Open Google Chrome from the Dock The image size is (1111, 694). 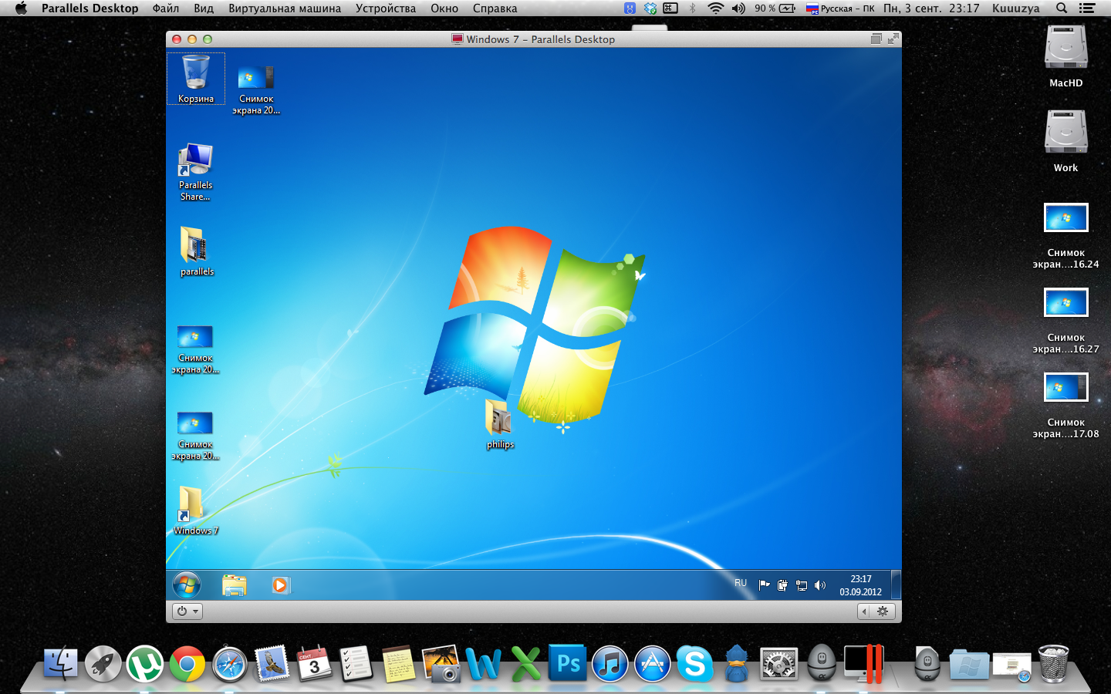[x=187, y=664]
